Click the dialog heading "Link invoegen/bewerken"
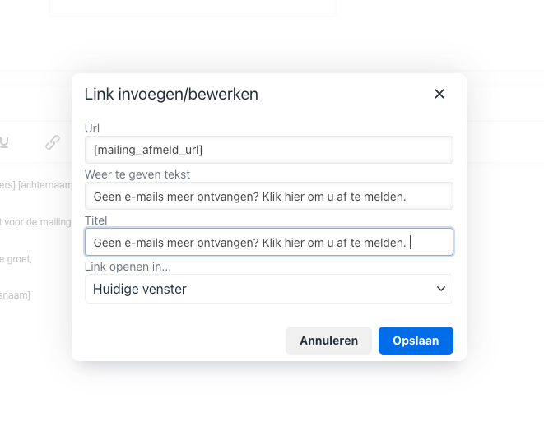The height and width of the screenshot is (422, 544). click(x=171, y=95)
